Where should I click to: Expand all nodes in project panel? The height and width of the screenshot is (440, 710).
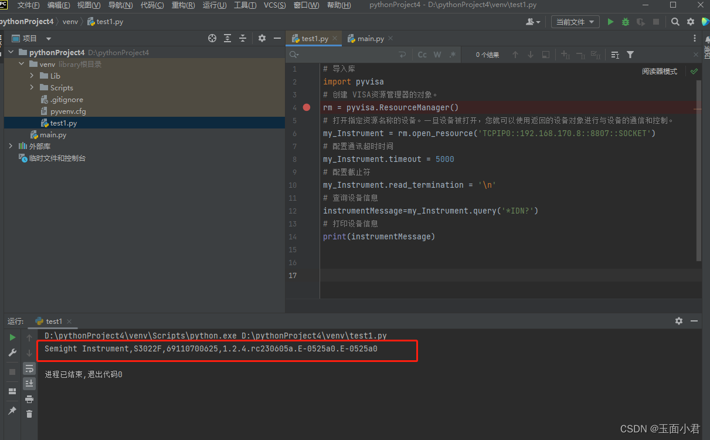pos(227,38)
